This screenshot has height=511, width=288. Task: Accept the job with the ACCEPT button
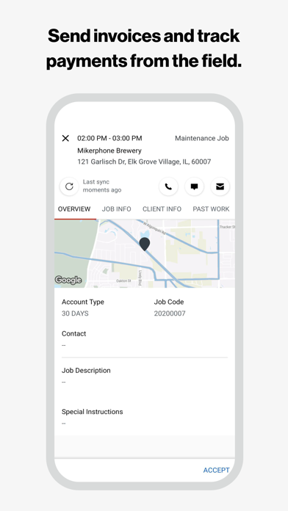coord(216,471)
